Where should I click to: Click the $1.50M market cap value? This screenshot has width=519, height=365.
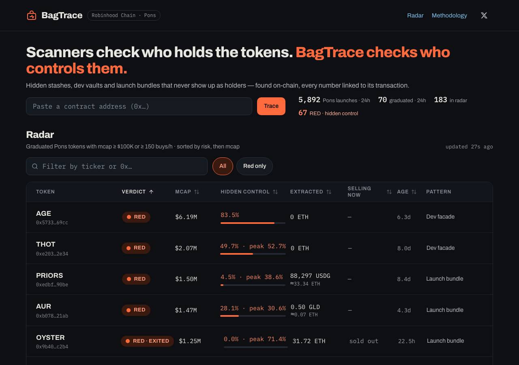(186, 279)
